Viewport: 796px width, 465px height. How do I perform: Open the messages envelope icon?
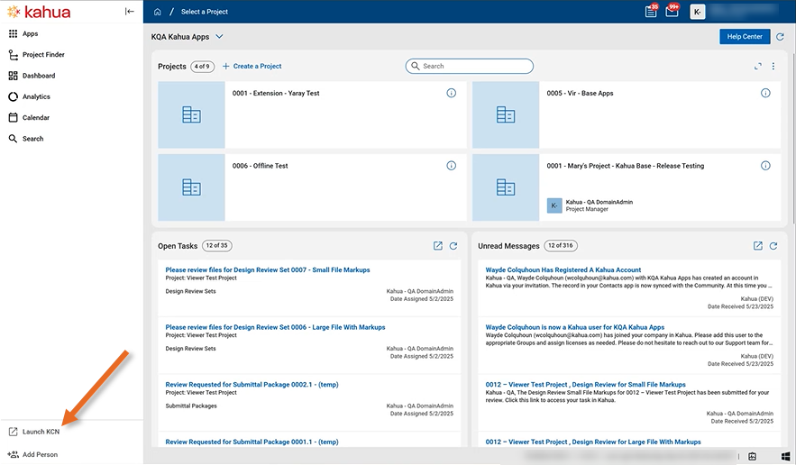(672, 12)
